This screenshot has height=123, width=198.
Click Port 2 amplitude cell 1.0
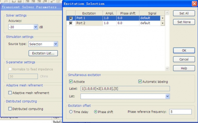pos(110,23)
